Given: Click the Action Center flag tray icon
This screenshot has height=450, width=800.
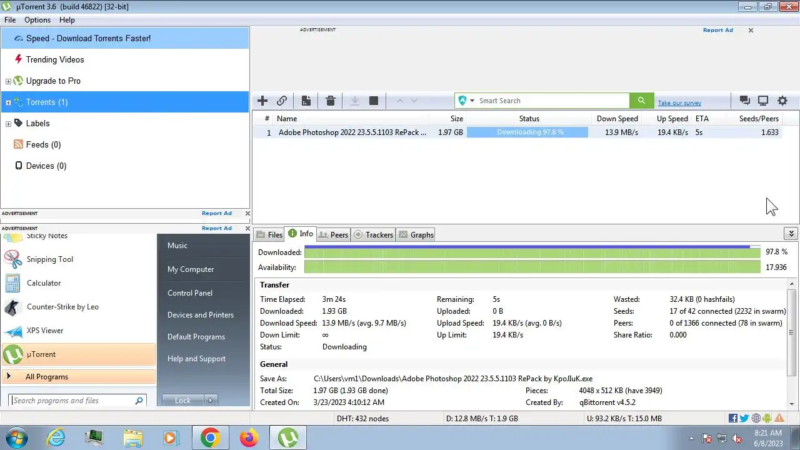Looking at the screenshot, I should point(707,438).
